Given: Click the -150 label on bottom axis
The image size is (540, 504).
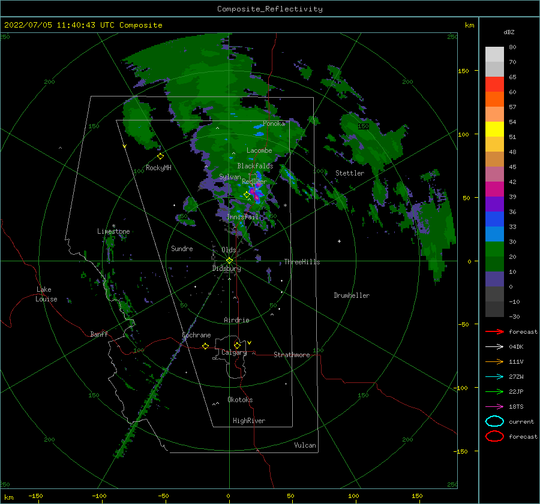Looking at the screenshot, I should [35, 496].
